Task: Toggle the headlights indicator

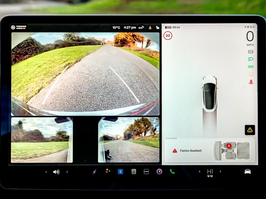Action: tap(251, 59)
